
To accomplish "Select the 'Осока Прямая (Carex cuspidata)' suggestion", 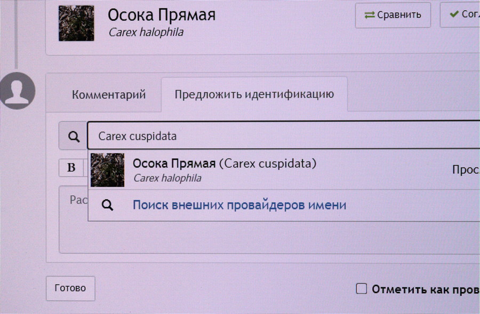I will (x=224, y=164).
